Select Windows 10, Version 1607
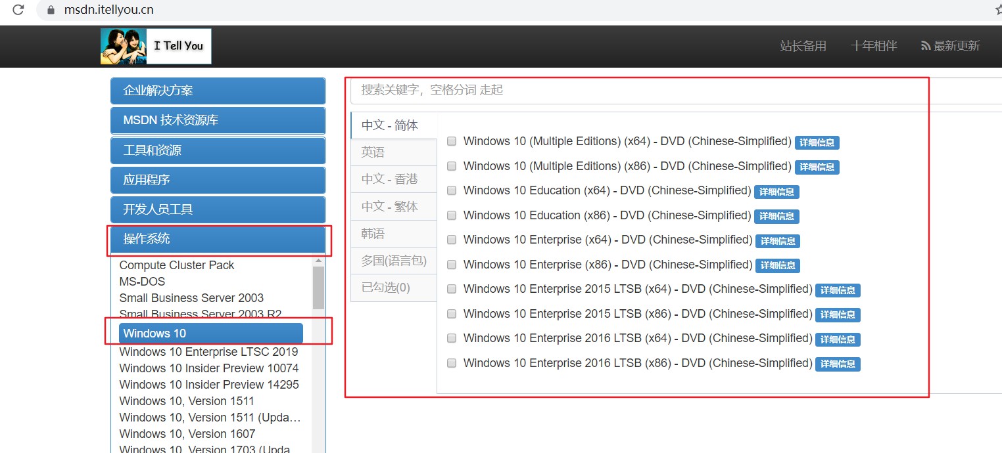Screen dimensions: 1002x453 click(187, 434)
